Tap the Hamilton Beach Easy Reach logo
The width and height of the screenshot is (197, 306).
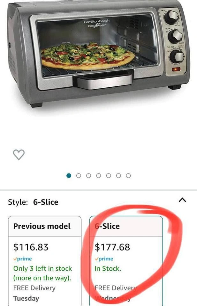coord(97,23)
